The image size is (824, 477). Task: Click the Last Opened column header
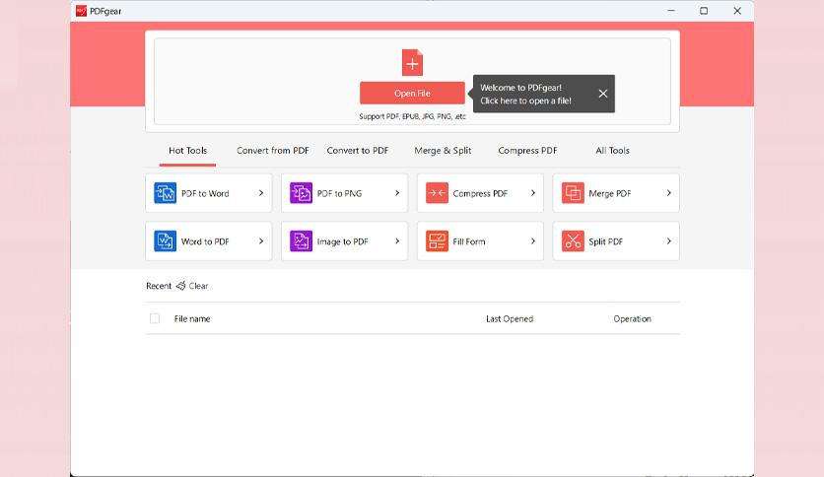pyautogui.click(x=510, y=319)
